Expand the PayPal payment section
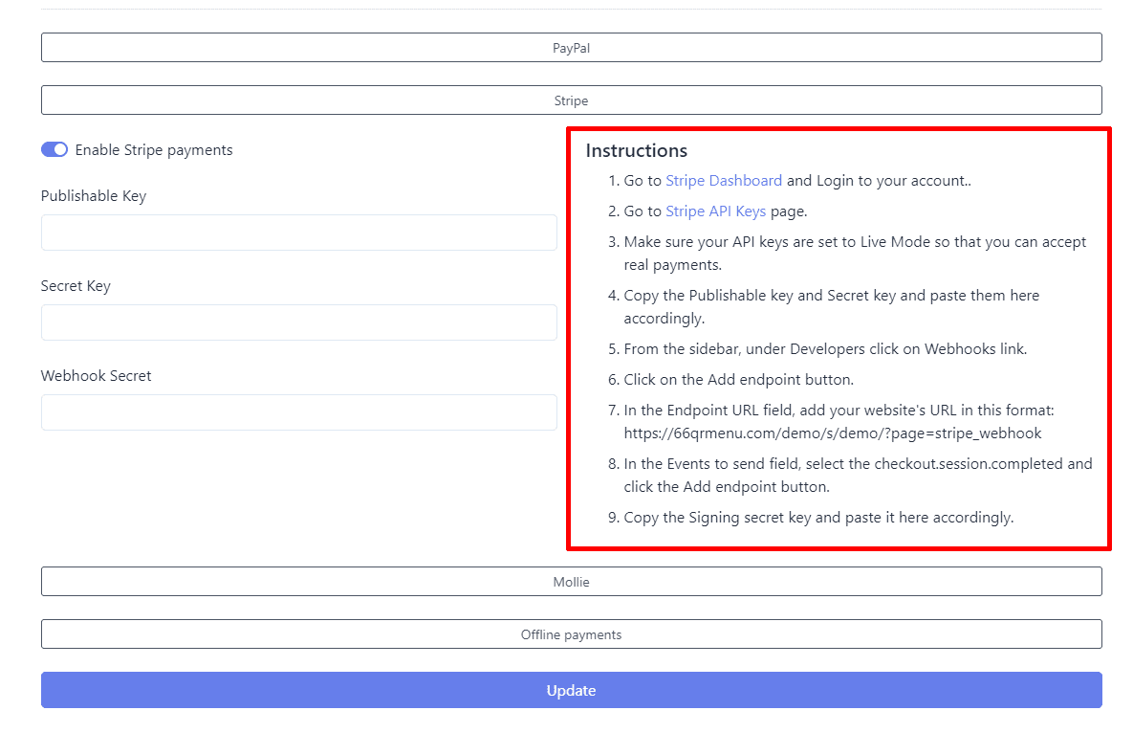This screenshot has height=733, width=1133. tap(571, 48)
